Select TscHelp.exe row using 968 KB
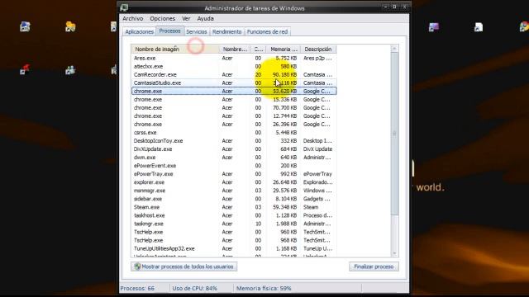The image size is (529, 297). [x=234, y=240]
